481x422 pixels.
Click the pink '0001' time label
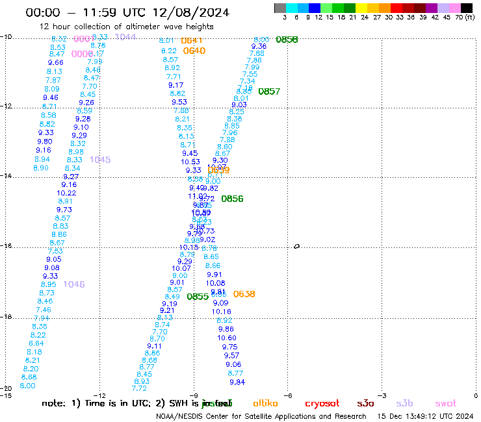[x=84, y=39]
